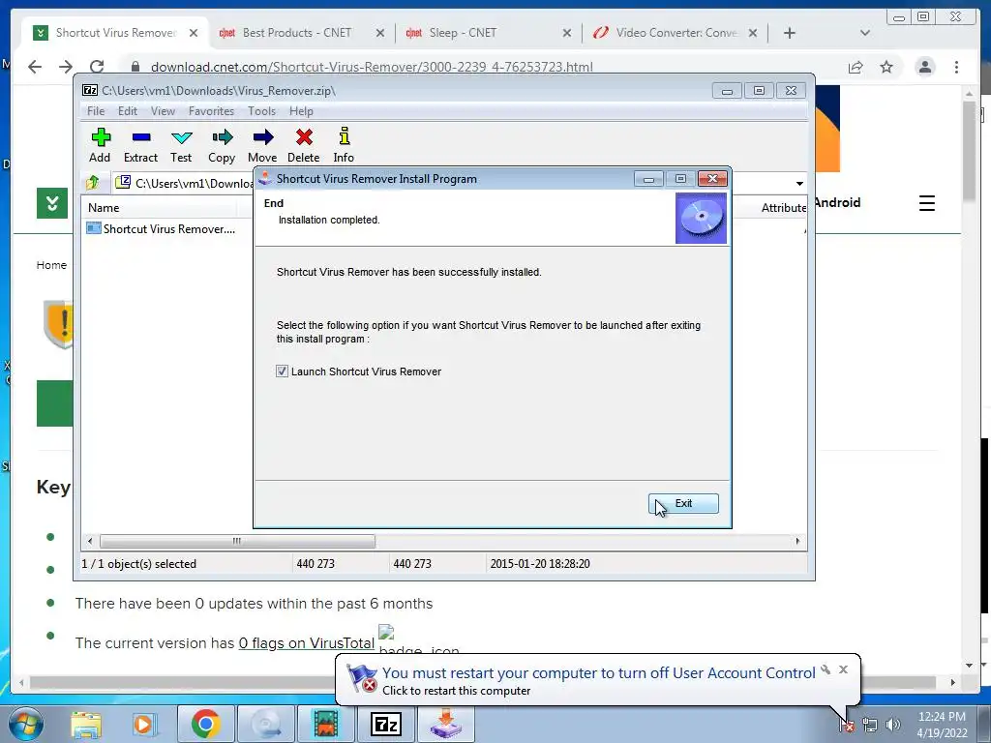The height and width of the screenshot is (743, 991).
Task: Switch to Best Products - CNET tab
Action: 297,33
